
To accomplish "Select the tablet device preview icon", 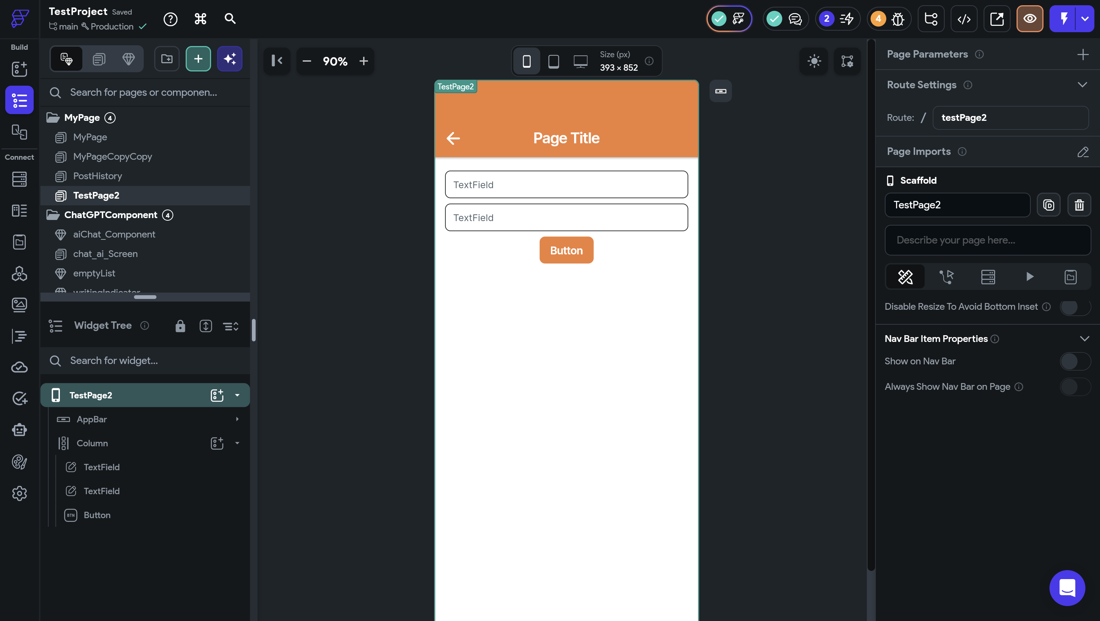I will point(554,61).
